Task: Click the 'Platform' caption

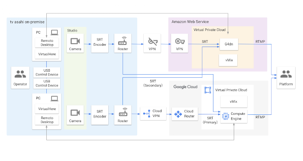Action: [286, 84]
